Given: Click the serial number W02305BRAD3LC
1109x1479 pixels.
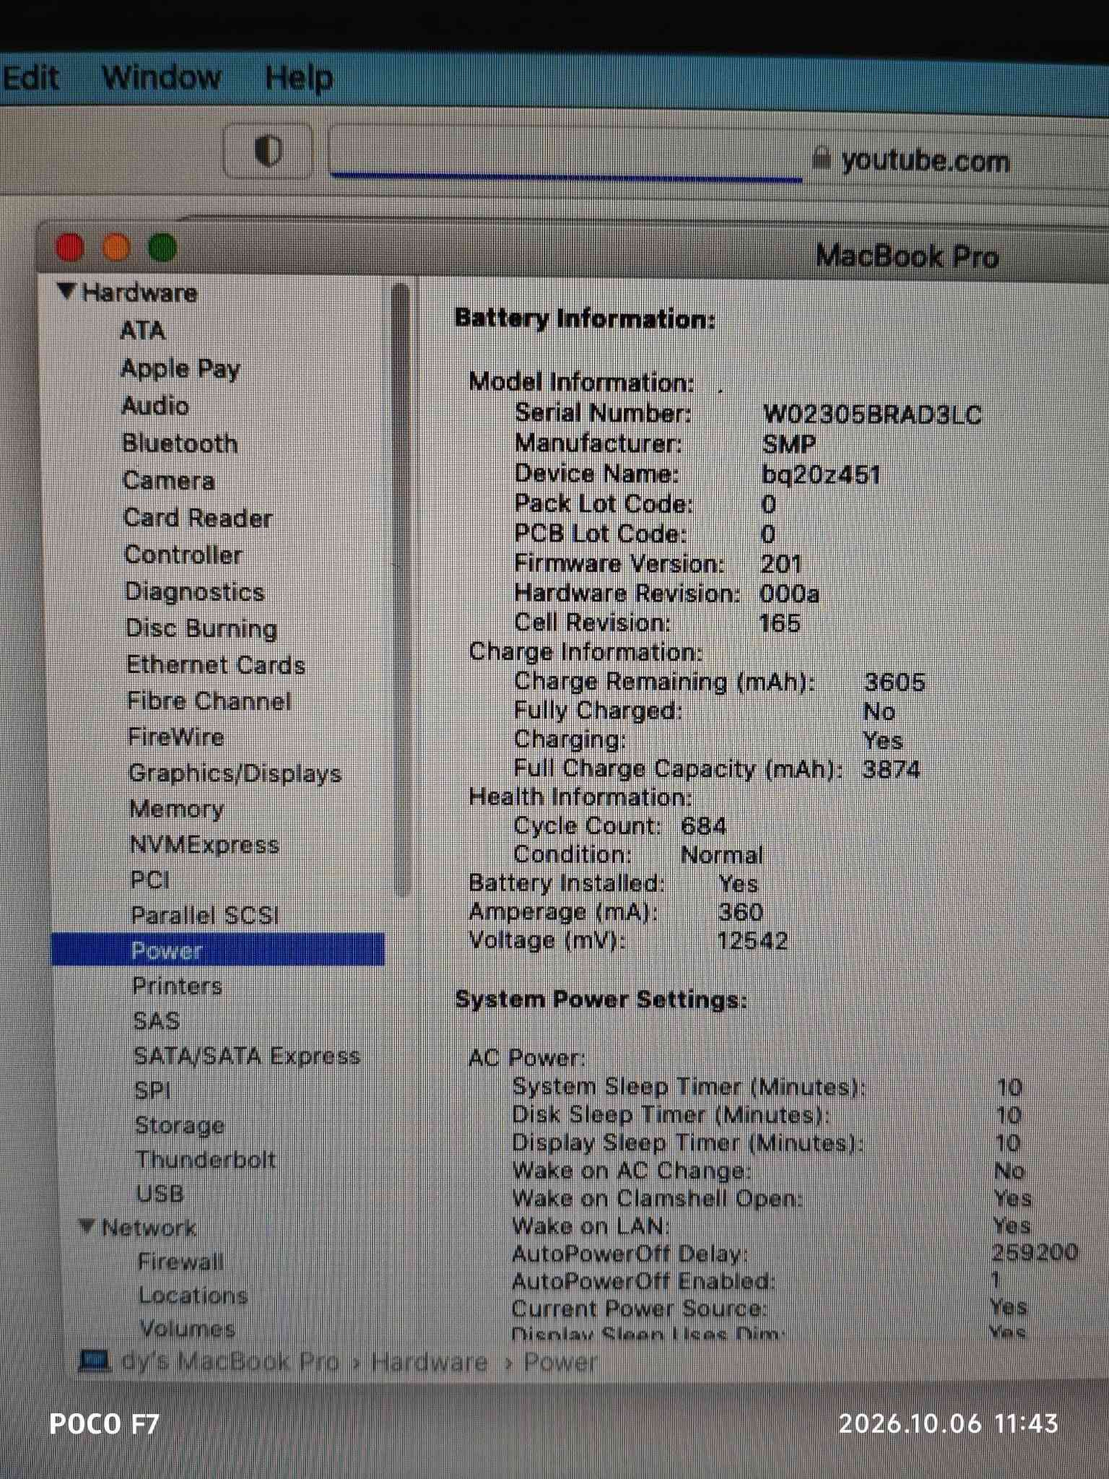Looking at the screenshot, I should [x=872, y=415].
